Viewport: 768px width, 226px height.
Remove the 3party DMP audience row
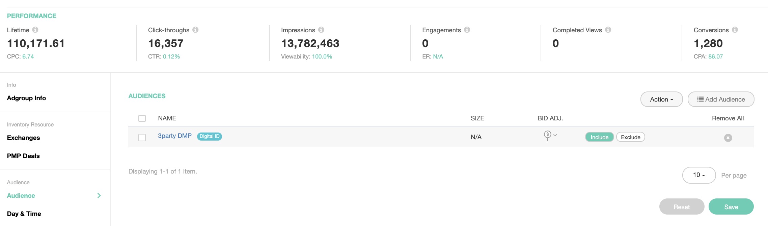[728, 138]
